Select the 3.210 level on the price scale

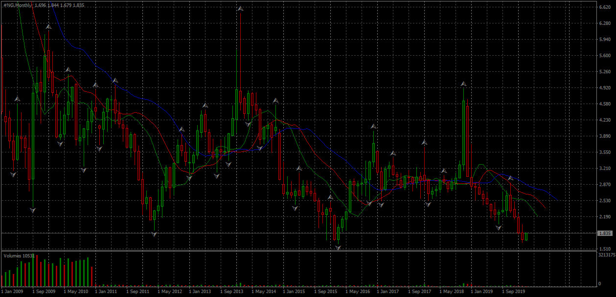[x=604, y=169]
